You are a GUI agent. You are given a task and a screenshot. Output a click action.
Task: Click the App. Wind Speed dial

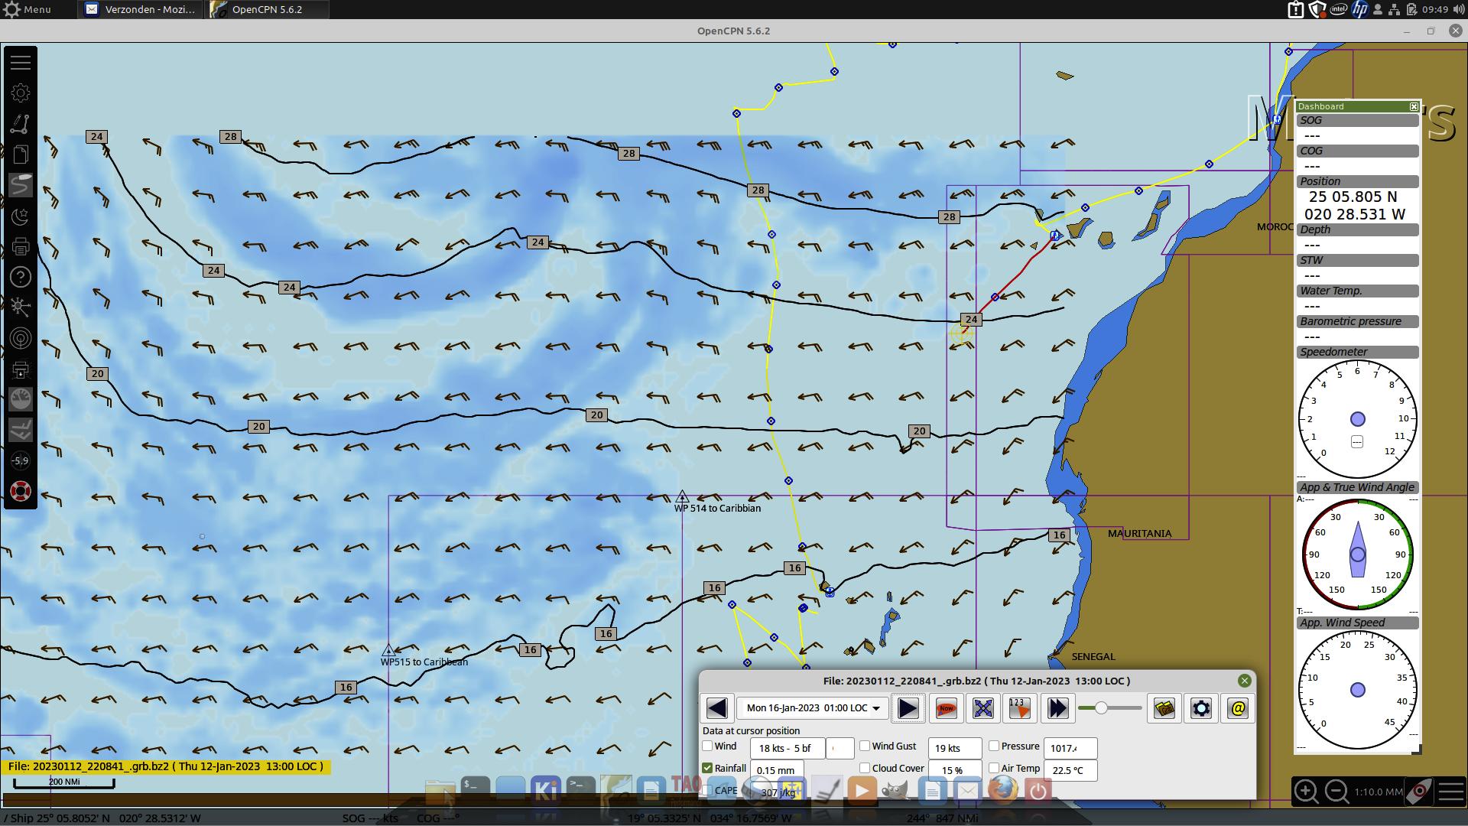tap(1357, 690)
